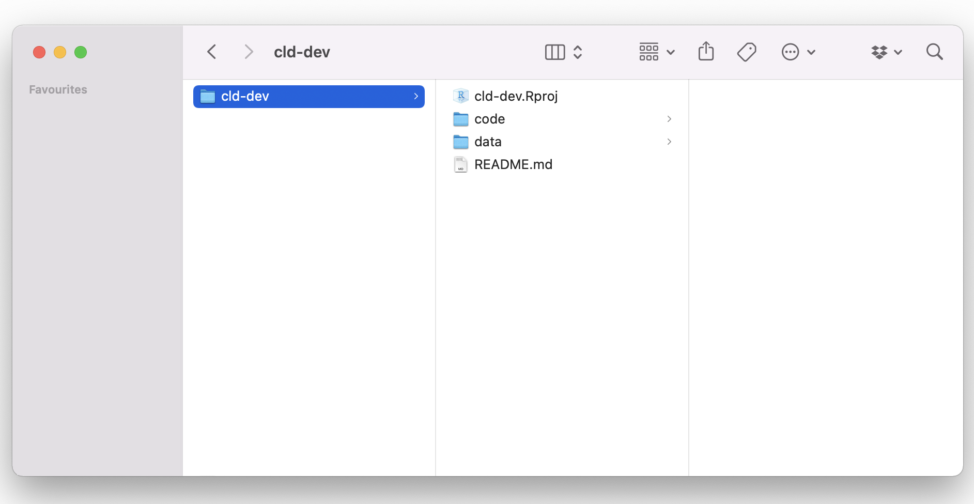Open Finder search with the magnifying glass

pyautogui.click(x=934, y=52)
